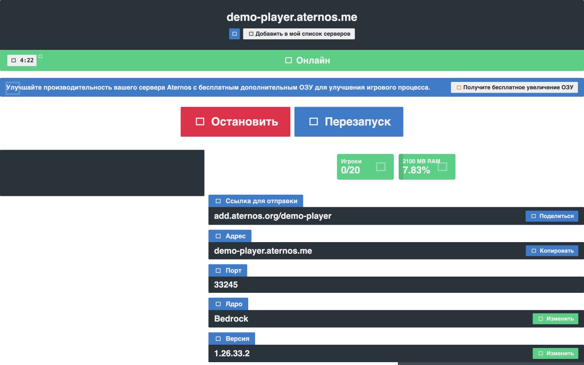This screenshot has width=584, height=365.
Task: Select the Bedrock software value
Action: pos(231,319)
